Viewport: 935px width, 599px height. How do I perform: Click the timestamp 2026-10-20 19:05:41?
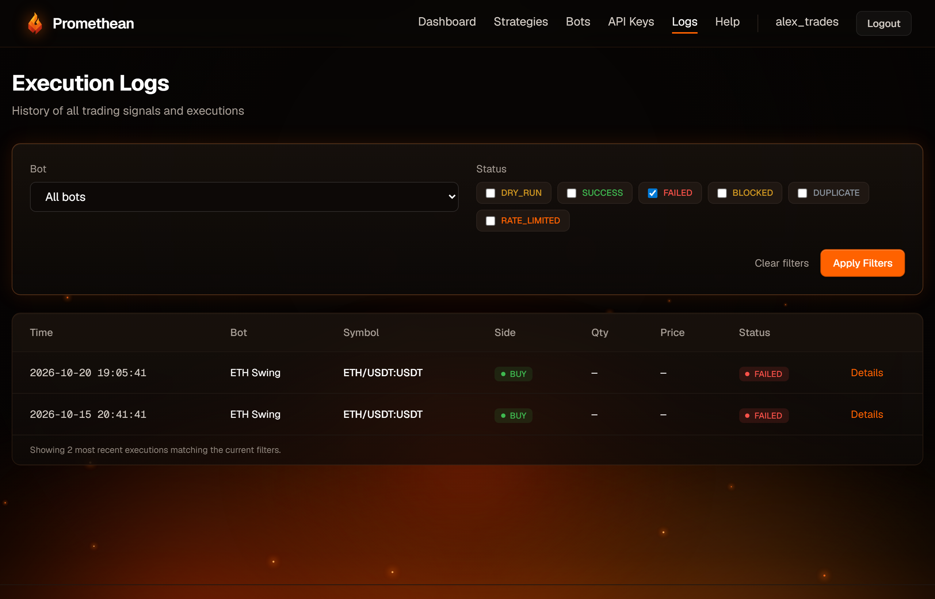click(x=88, y=373)
